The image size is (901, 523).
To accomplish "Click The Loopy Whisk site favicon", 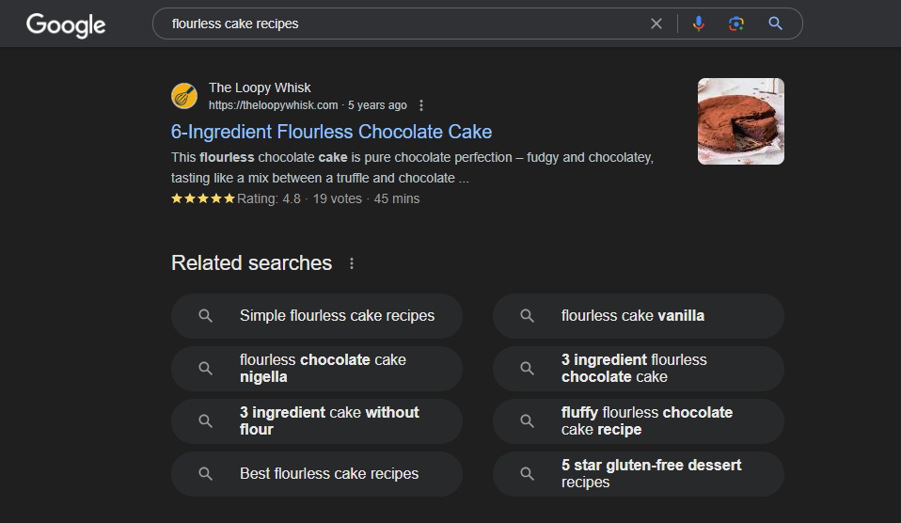I will click(x=184, y=96).
